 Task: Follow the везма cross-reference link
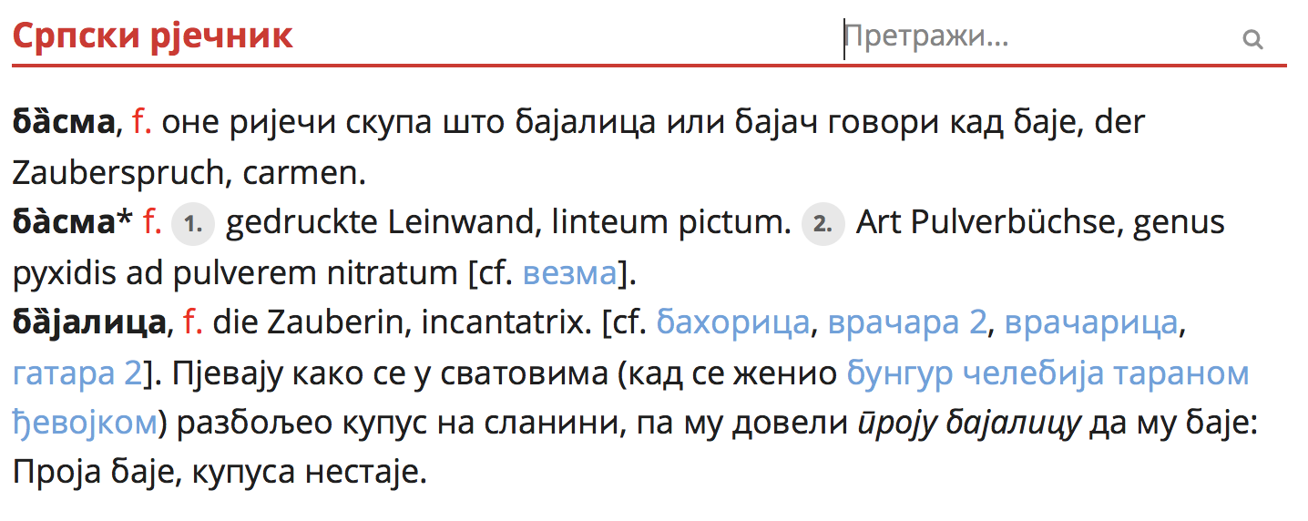[x=570, y=272]
